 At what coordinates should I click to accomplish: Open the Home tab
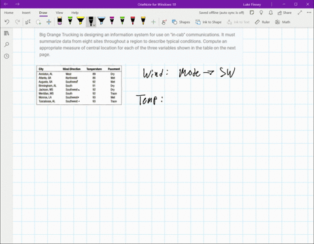9,12
